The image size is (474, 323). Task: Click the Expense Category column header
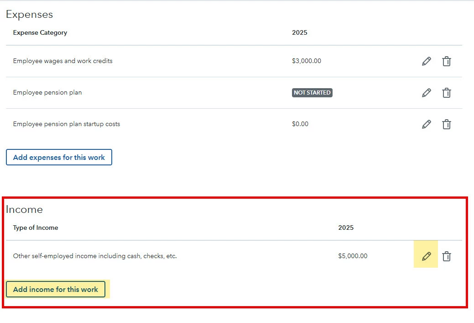[40, 32]
